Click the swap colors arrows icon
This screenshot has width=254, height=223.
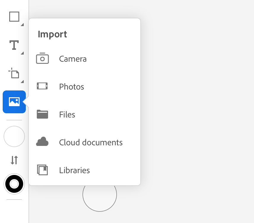pos(14,160)
